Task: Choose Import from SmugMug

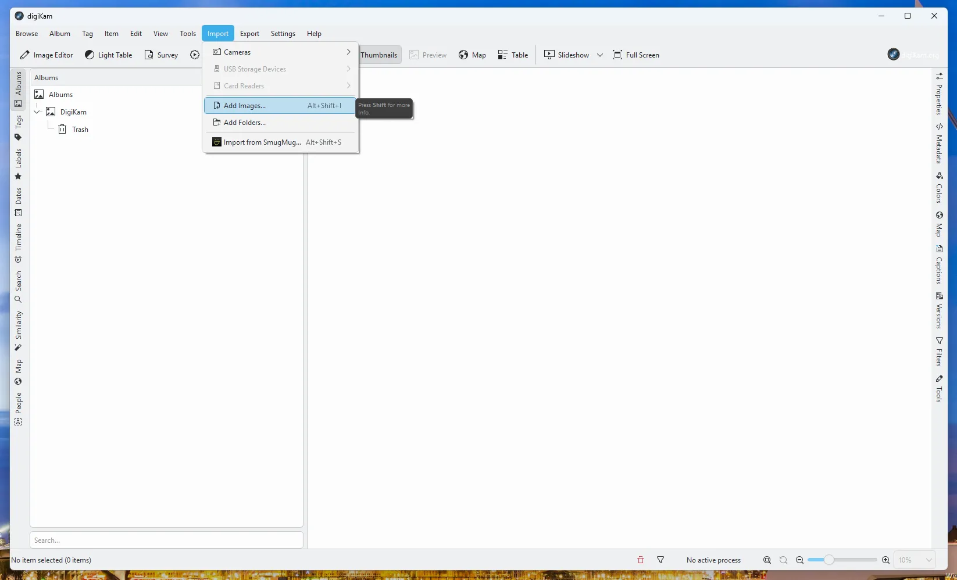Action: (281, 142)
